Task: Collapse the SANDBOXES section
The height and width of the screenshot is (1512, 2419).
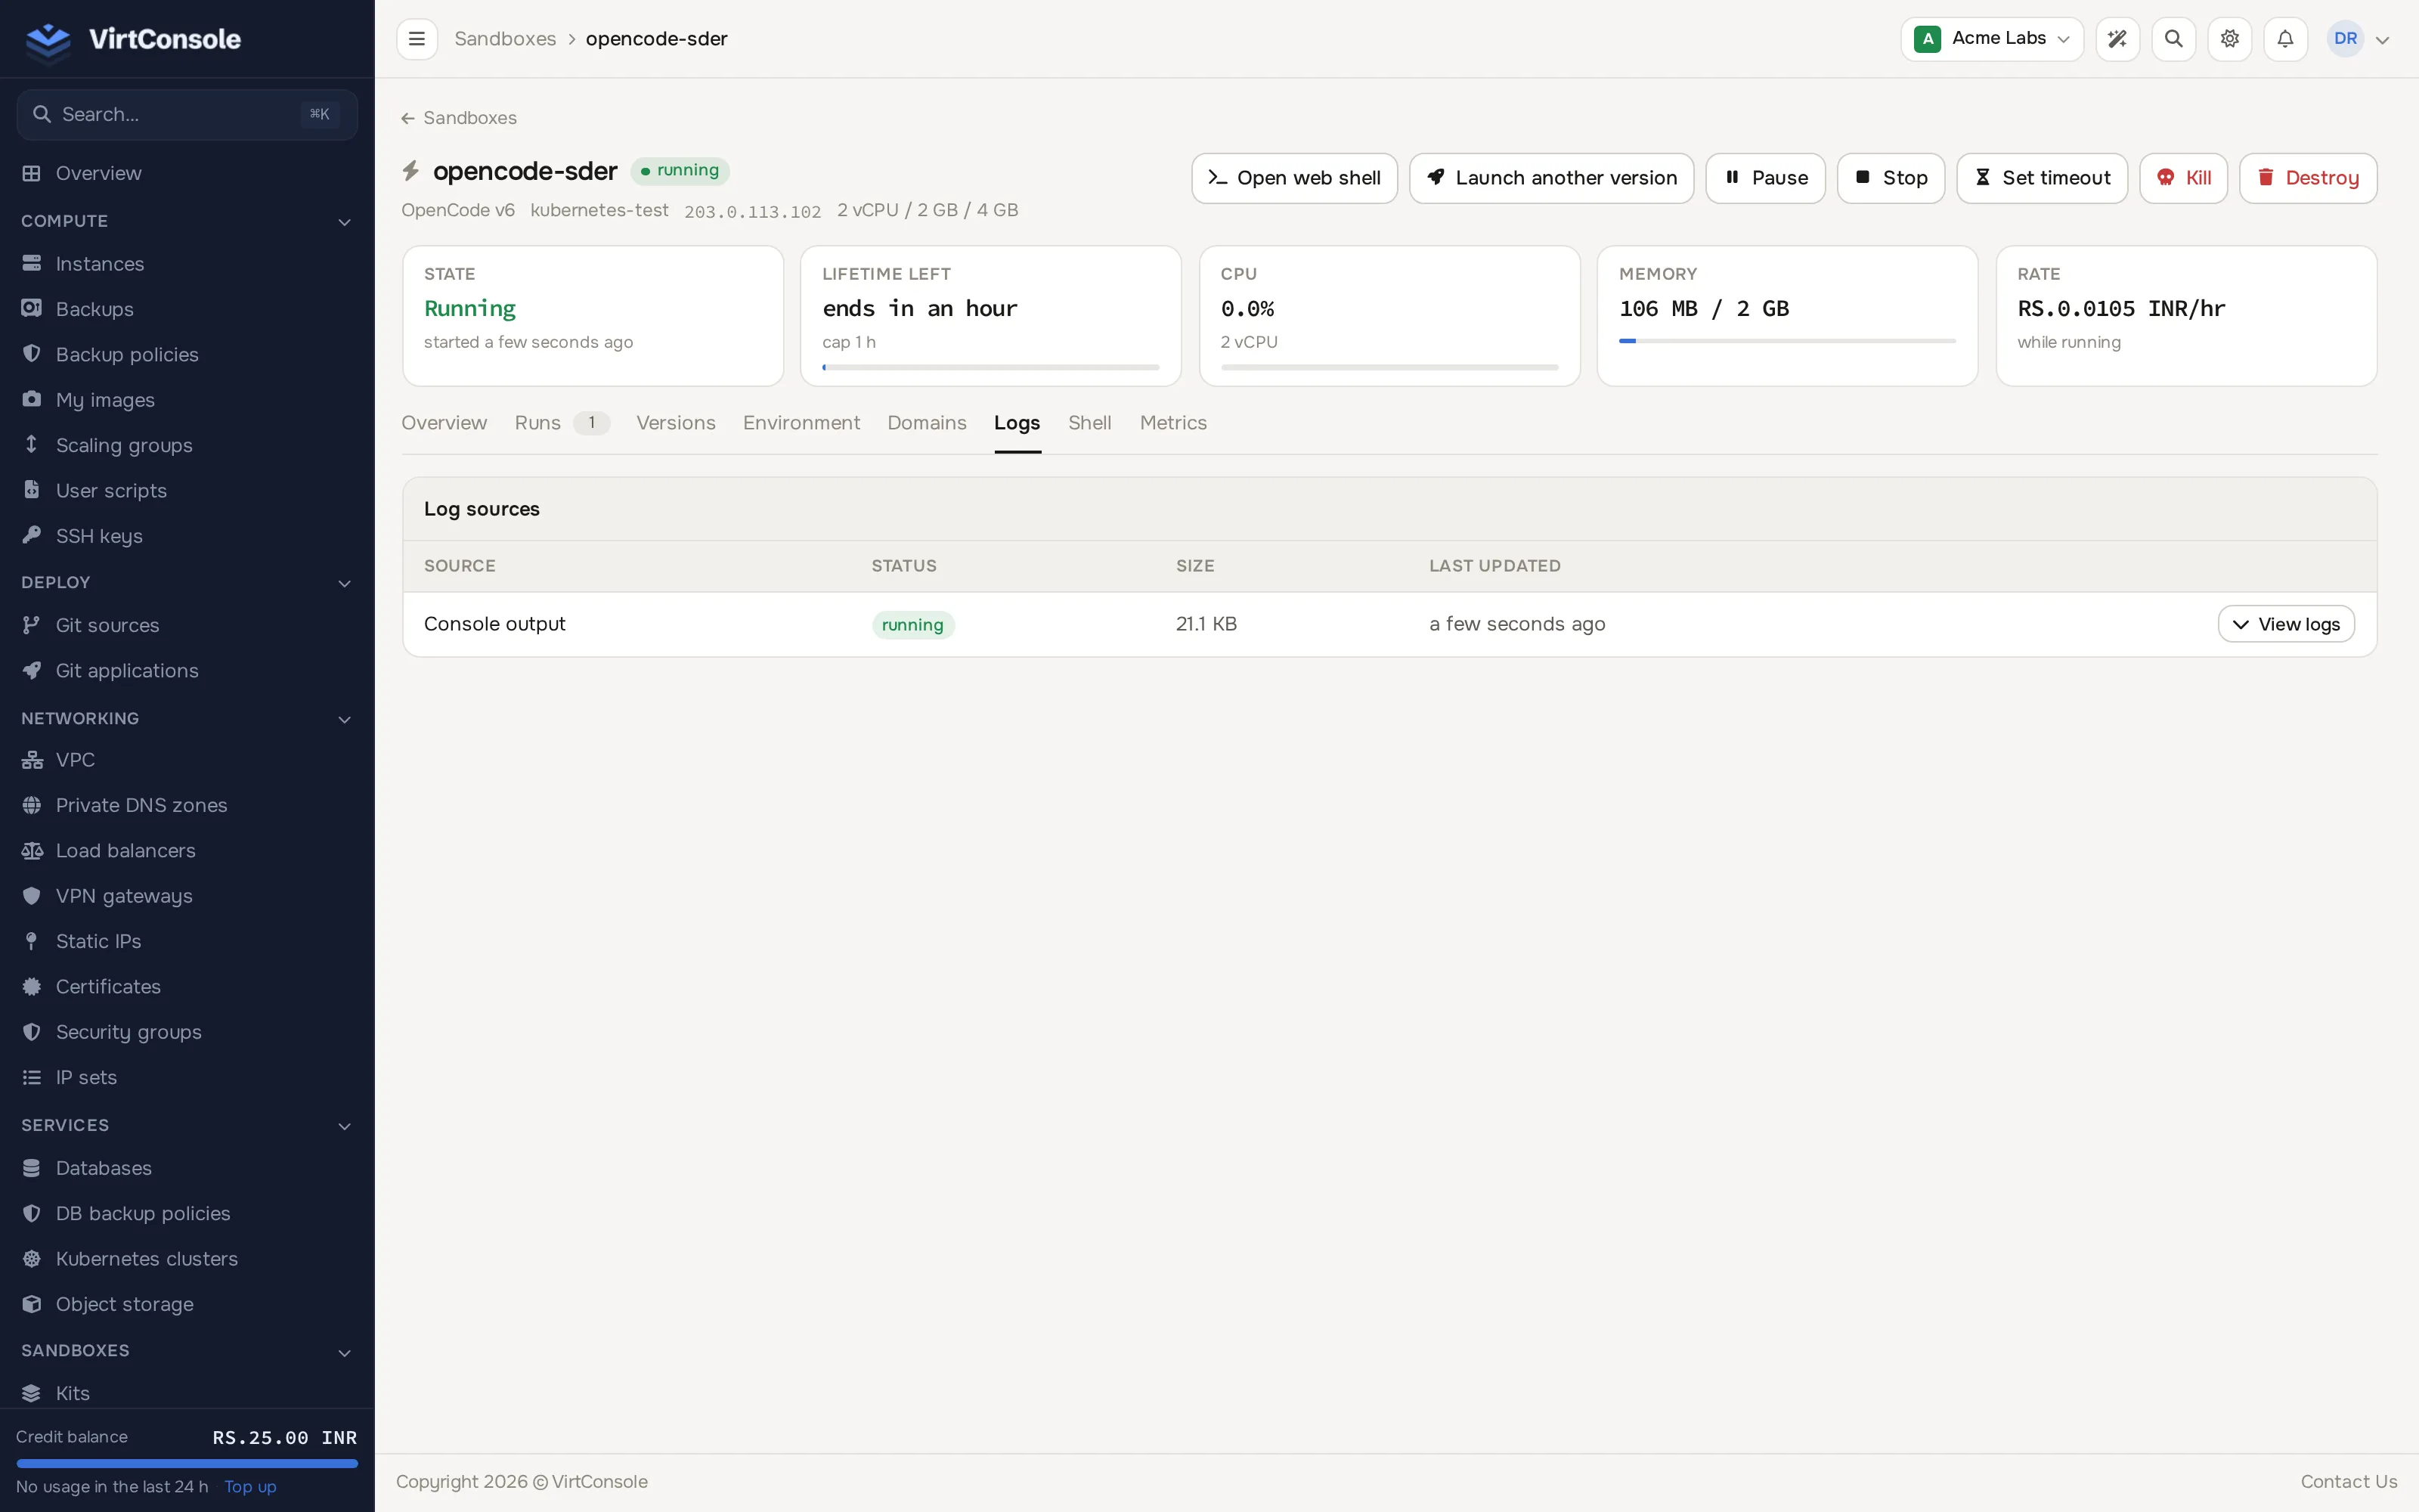Action: tap(344, 1352)
